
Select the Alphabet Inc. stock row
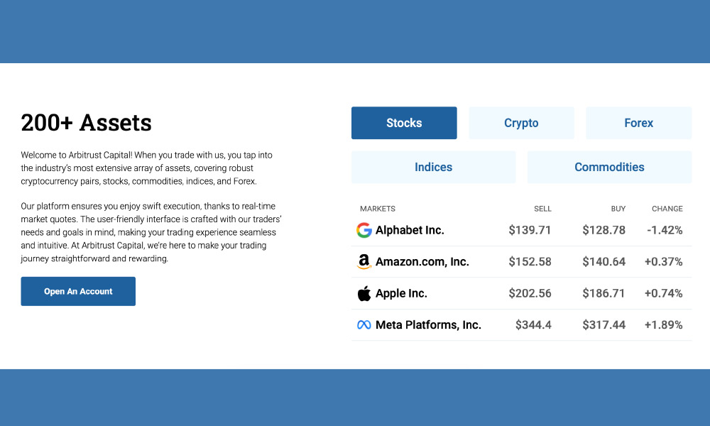[x=410, y=230]
